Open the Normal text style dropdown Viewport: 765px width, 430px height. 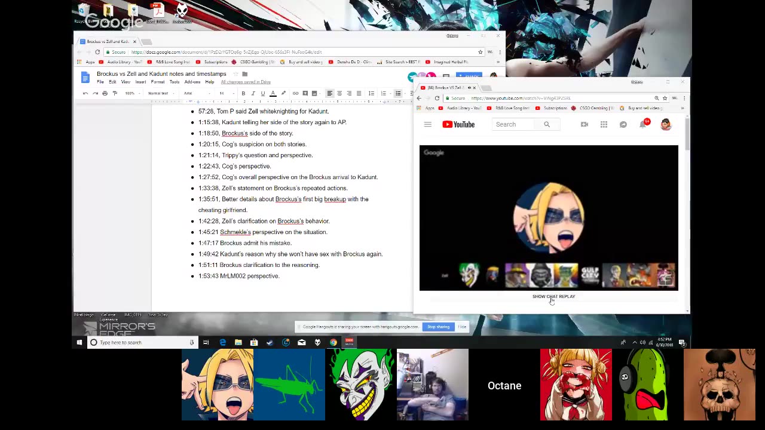160,93
